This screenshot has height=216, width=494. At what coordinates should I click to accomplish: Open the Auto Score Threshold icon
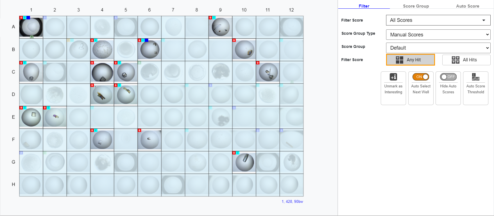(x=475, y=77)
